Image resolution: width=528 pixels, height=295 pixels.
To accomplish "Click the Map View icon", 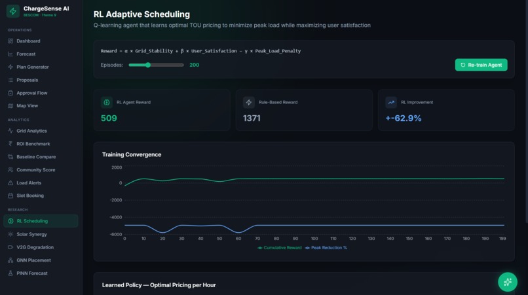I will click(x=10, y=105).
